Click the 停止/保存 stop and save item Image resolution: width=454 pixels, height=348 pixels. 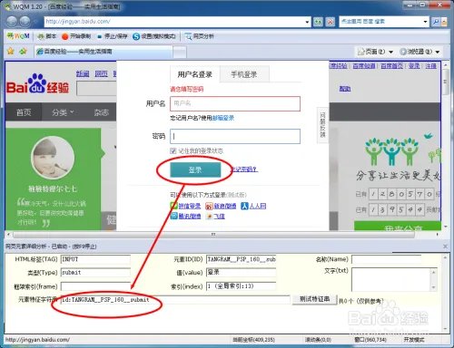pyautogui.click(x=113, y=36)
